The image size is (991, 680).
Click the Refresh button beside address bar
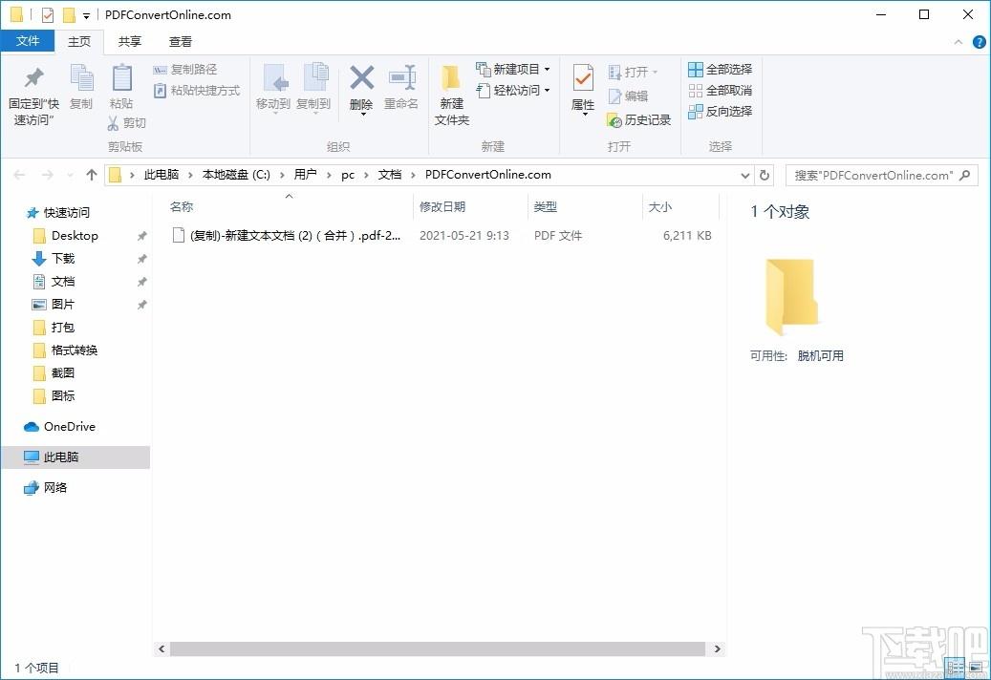click(765, 175)
